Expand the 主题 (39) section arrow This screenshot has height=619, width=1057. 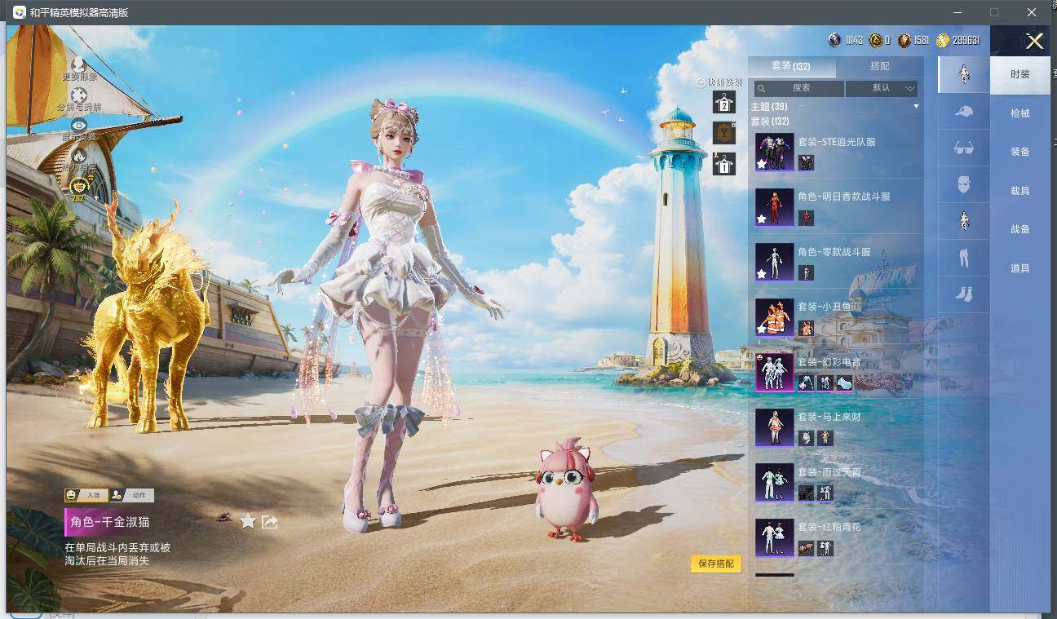[x=916, y=107]
